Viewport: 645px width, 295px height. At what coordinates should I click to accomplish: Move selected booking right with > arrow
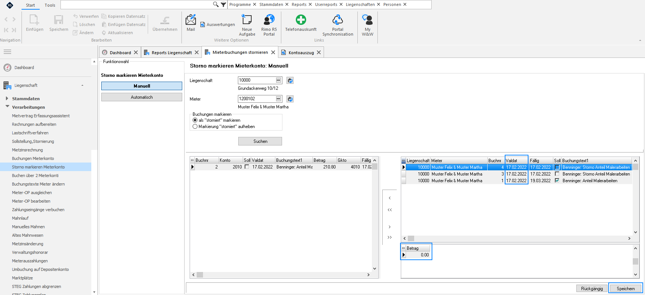[x=390, y=227]
